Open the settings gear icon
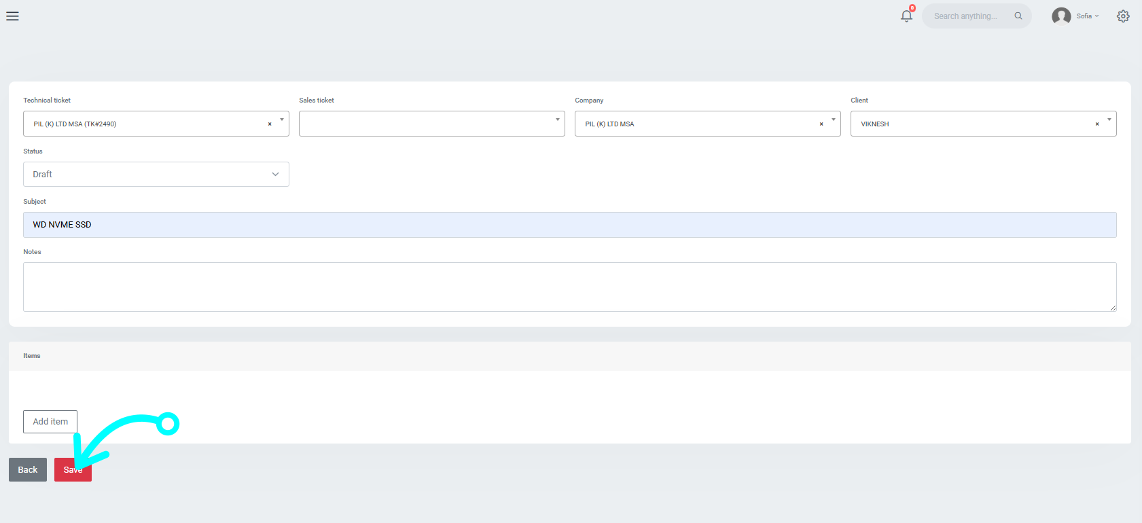 [1123, 16]
